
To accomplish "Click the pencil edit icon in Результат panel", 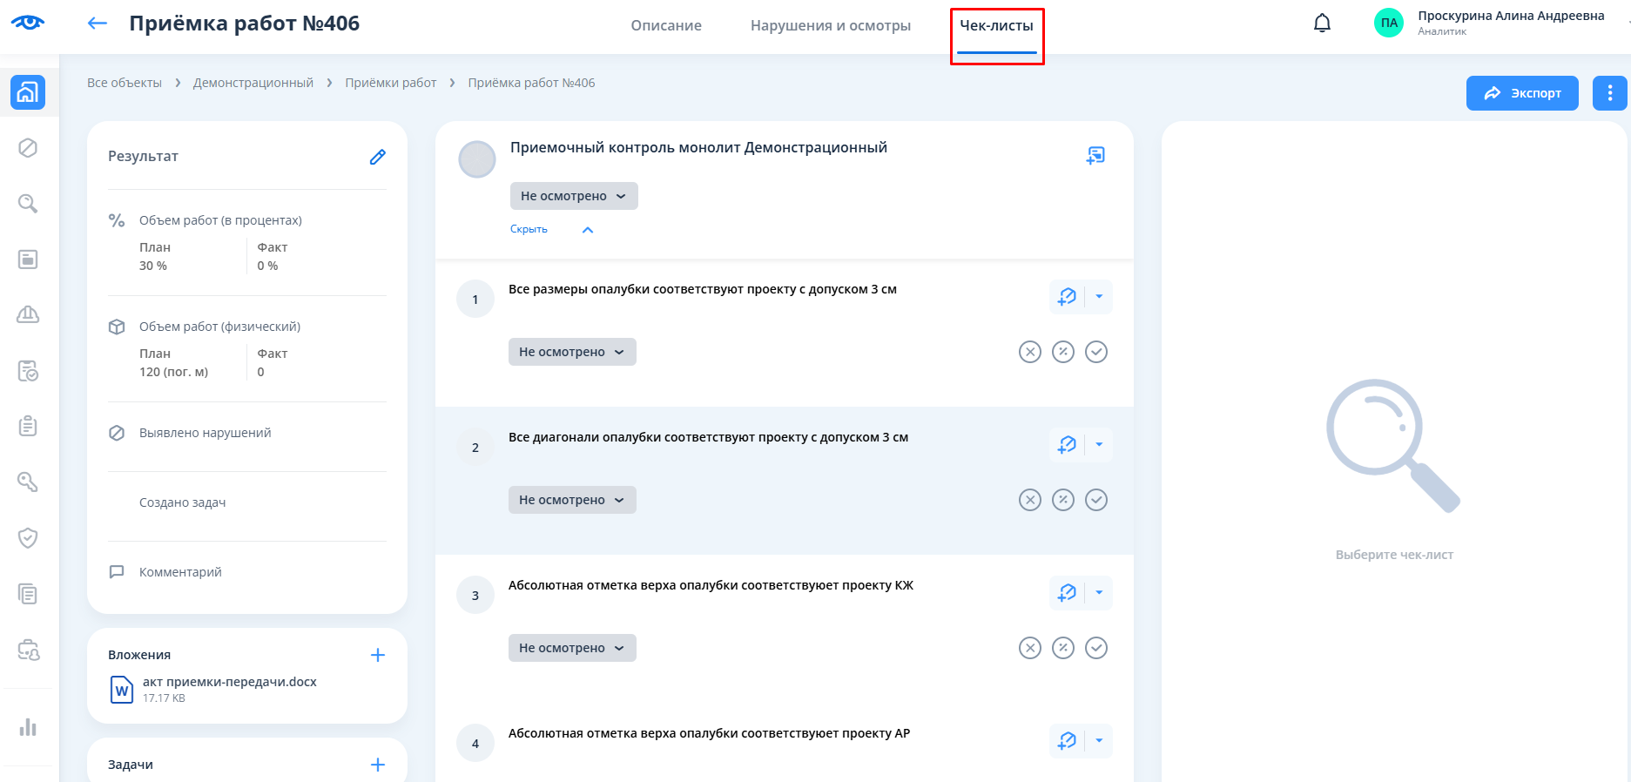I will pyautogui.click(x=377, y=157).
